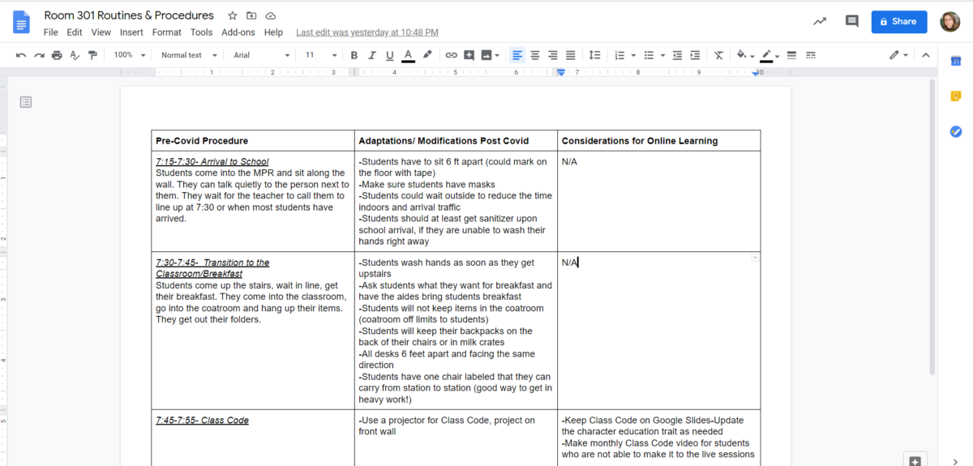Screen dimensions: 973x466
Task: Run spelling and grammar check
Action: (x=75, y=55)
